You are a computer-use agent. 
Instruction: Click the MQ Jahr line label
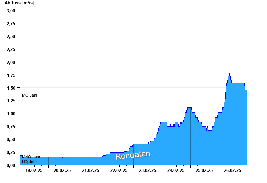coord(30,95)
